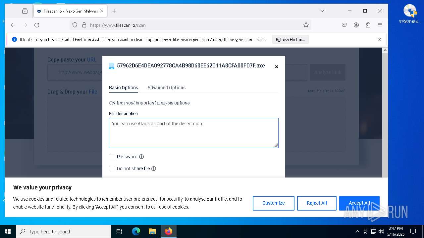Viewport: 424px width, 238px height.
Task: Open the Firefox account menu
Action: [356, 25]
